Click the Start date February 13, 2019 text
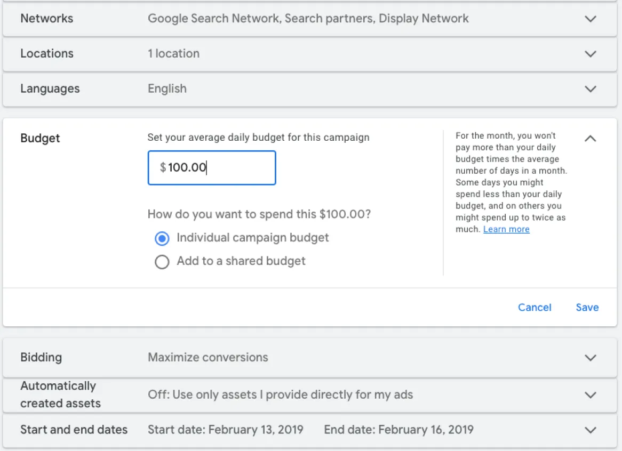The image size is (622, 451). 225,430
